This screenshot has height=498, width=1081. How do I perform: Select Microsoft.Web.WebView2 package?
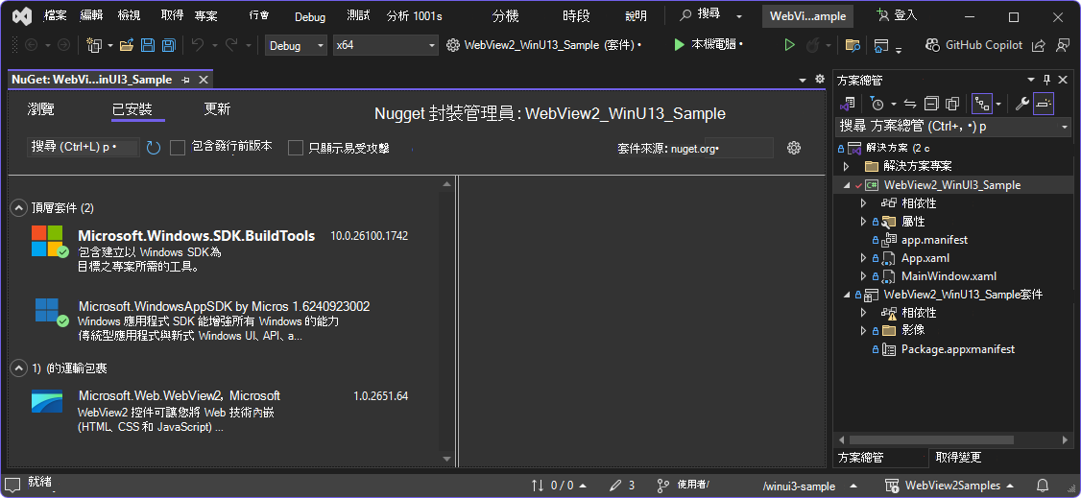click(224, 412)
